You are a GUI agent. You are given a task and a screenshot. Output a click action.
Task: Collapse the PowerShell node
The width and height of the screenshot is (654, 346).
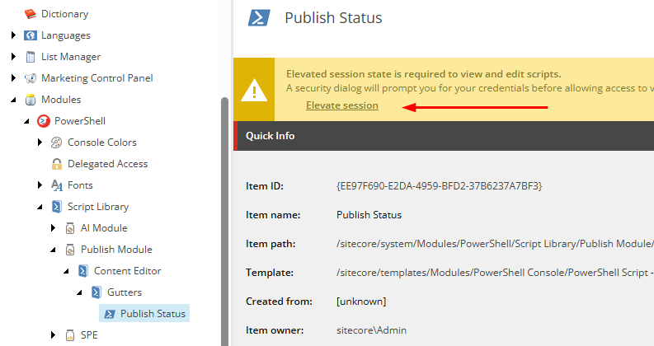coord(26,121)
